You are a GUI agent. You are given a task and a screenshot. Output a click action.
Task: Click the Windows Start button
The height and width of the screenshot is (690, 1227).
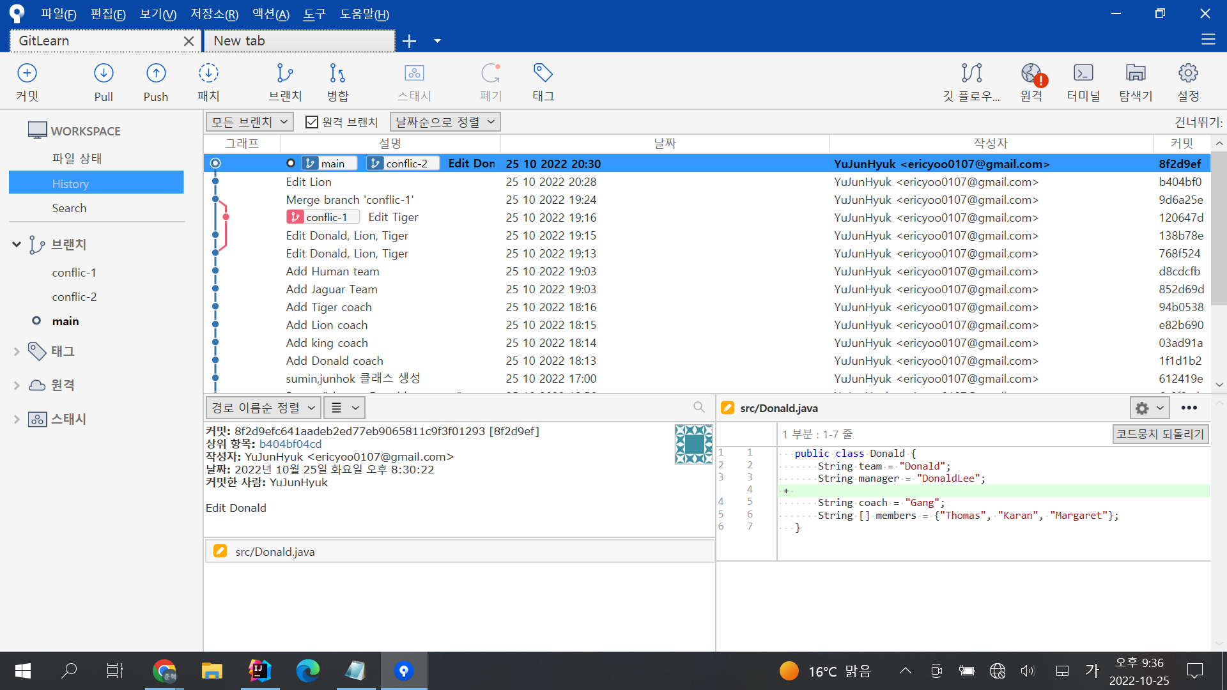tap(23, 671)
